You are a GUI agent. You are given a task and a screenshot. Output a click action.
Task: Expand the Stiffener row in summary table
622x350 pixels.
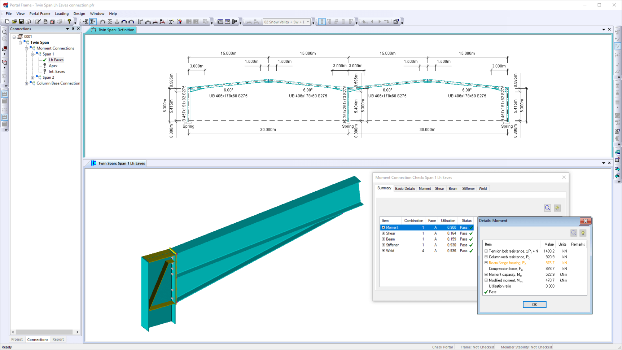(384, 245)
